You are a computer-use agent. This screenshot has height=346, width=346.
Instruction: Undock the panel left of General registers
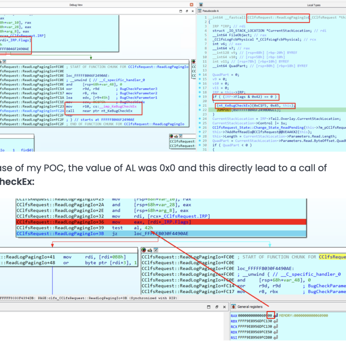tap(216, 307)
